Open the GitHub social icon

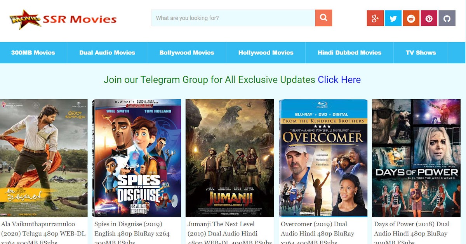(447, 18)
